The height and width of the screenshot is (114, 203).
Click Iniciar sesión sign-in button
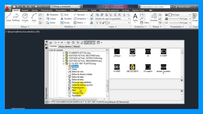(x=183, y=7)
